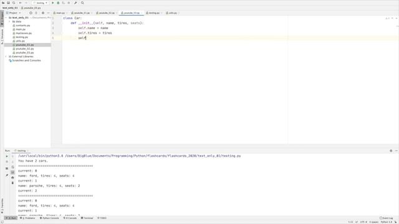Select testing.py in project tree

coord(21,37)
